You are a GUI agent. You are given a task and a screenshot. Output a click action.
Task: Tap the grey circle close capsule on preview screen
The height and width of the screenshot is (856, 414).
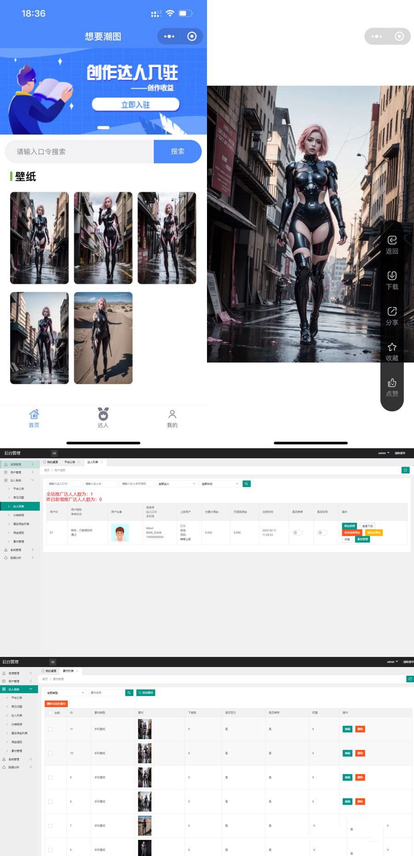point(399,36)
